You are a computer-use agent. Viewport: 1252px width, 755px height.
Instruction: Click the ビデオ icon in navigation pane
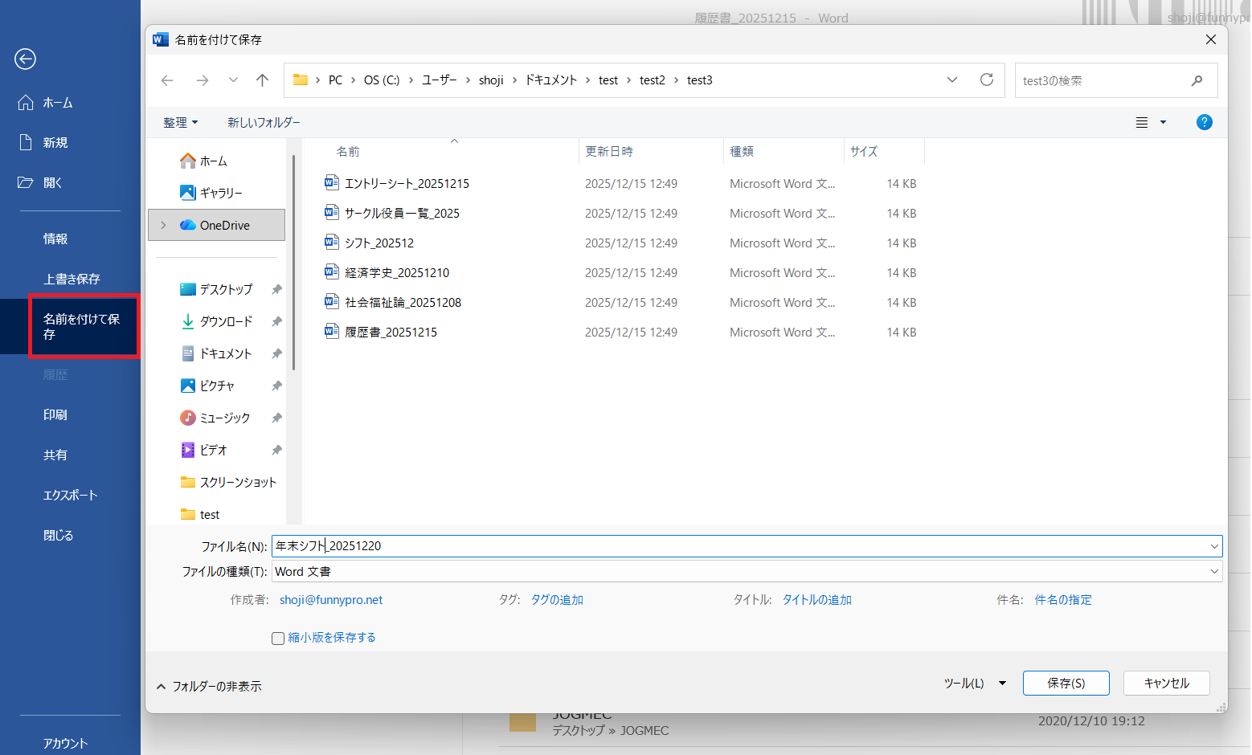(188, 450)
